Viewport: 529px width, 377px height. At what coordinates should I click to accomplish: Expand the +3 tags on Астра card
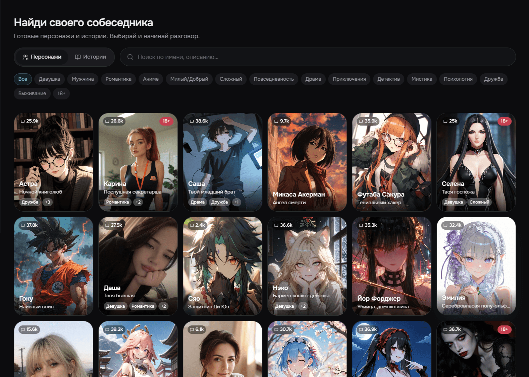(x=48, y=202)
